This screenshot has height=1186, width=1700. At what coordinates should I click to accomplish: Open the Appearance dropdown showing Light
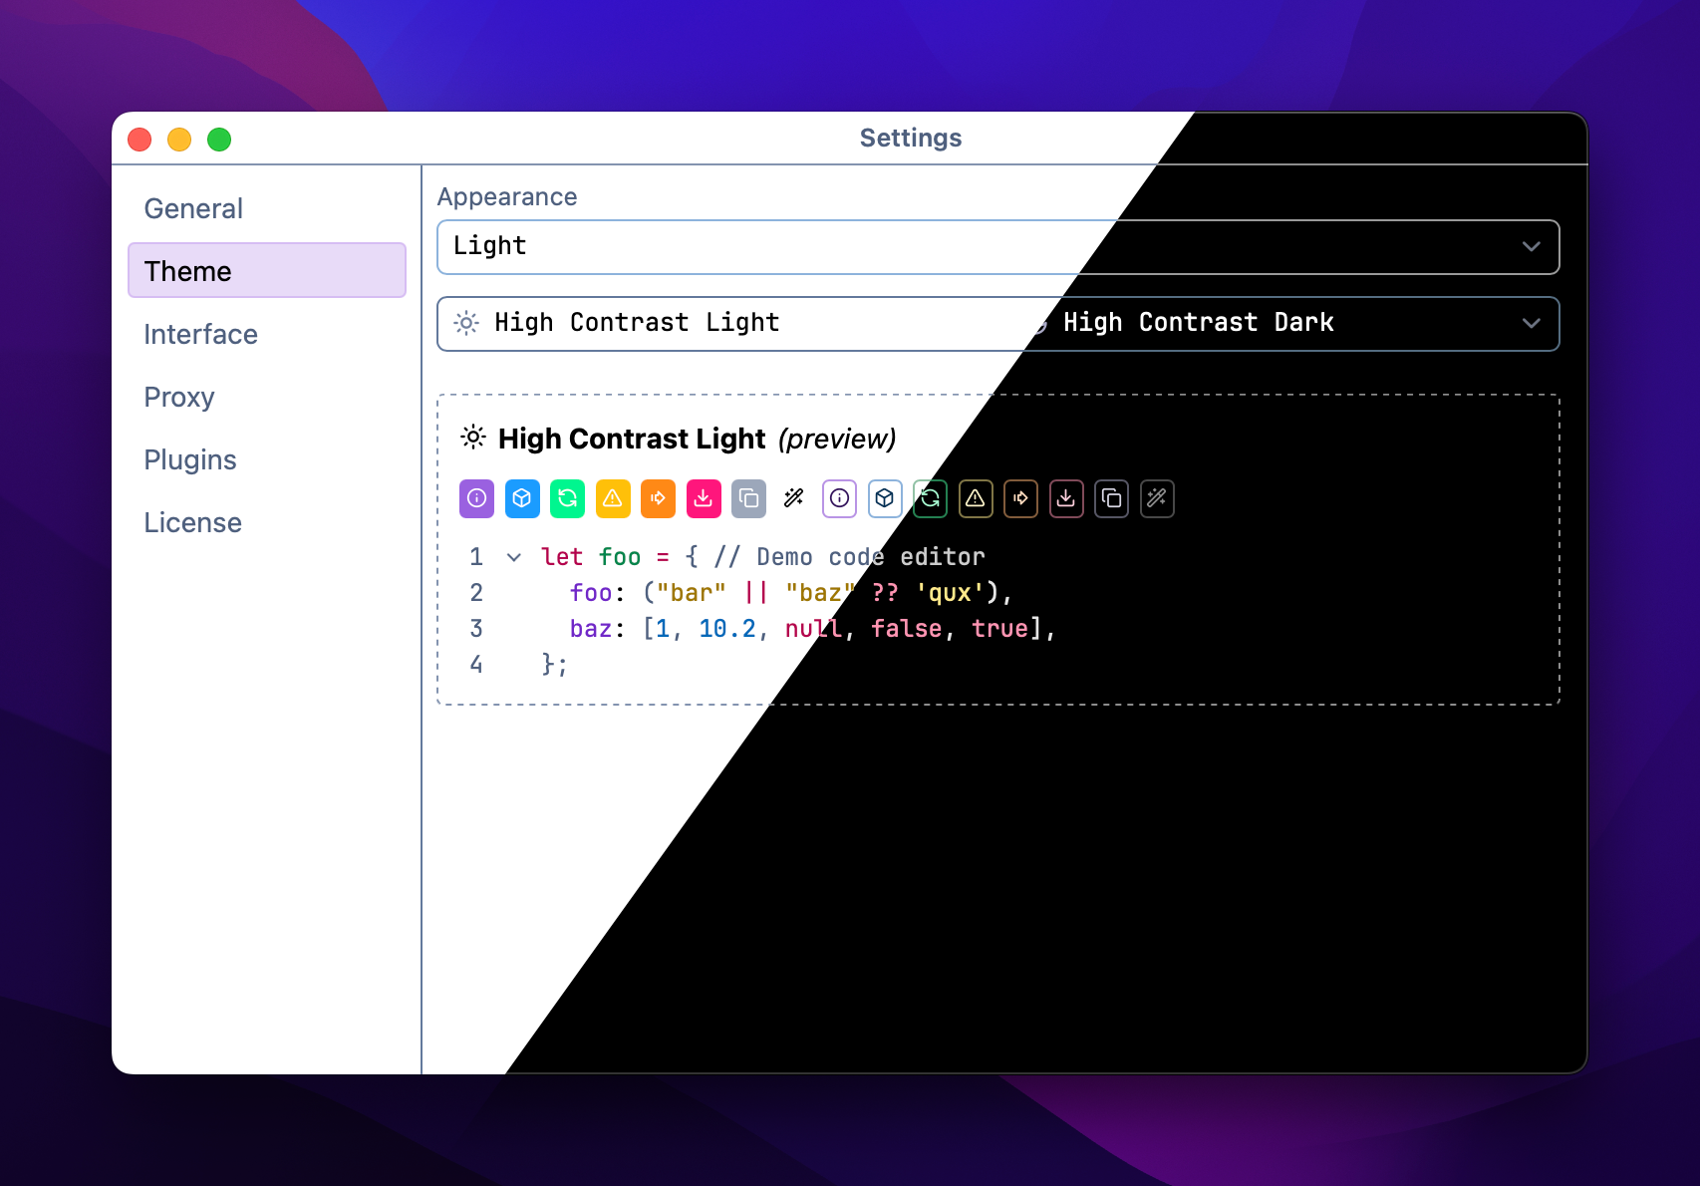pos(997,247)
